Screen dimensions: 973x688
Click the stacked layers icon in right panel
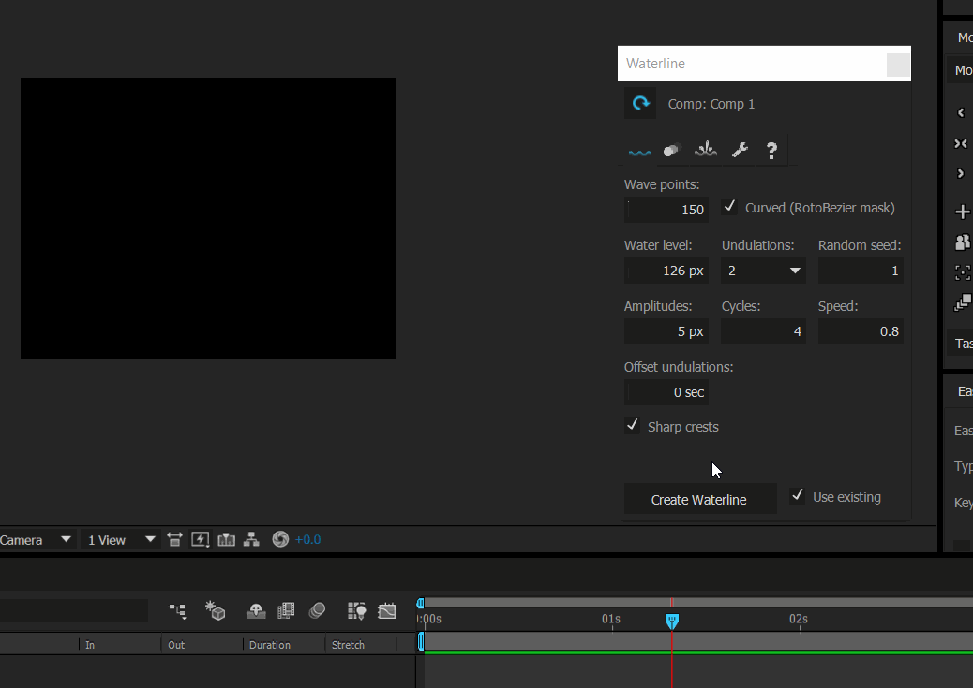point(962,302)
